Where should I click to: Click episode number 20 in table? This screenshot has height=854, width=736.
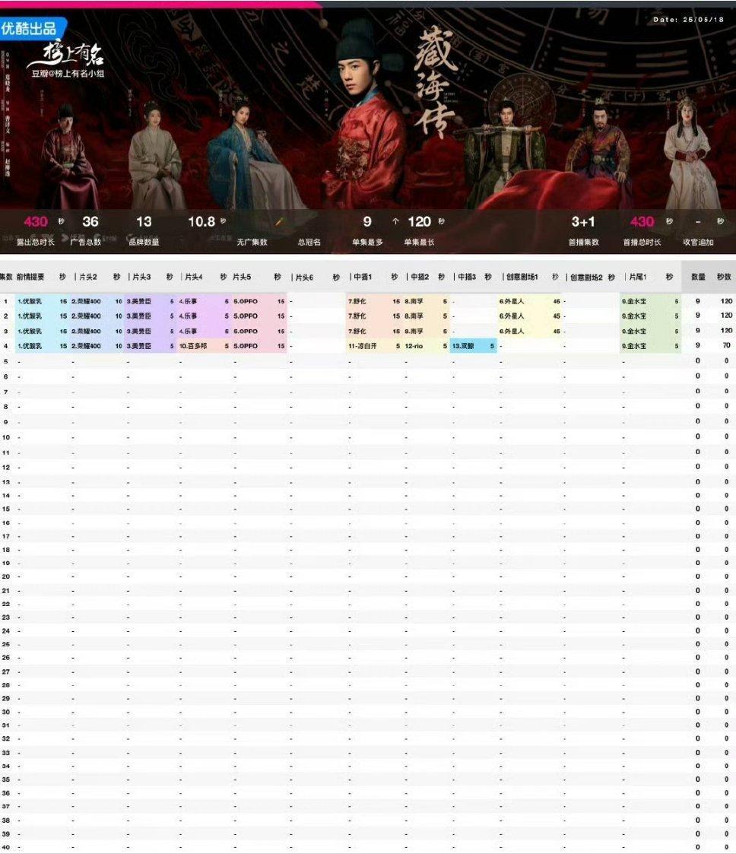click(x=6, y=576)
